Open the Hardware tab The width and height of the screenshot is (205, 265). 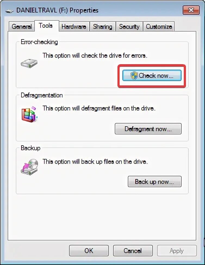click(74, 27)
